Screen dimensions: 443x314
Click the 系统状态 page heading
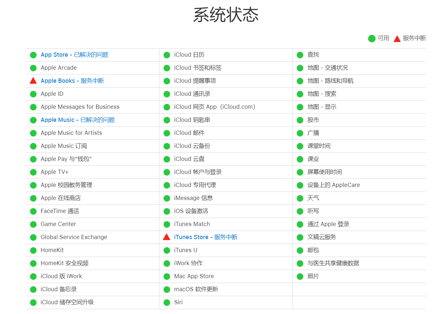[x=226, y=15]
